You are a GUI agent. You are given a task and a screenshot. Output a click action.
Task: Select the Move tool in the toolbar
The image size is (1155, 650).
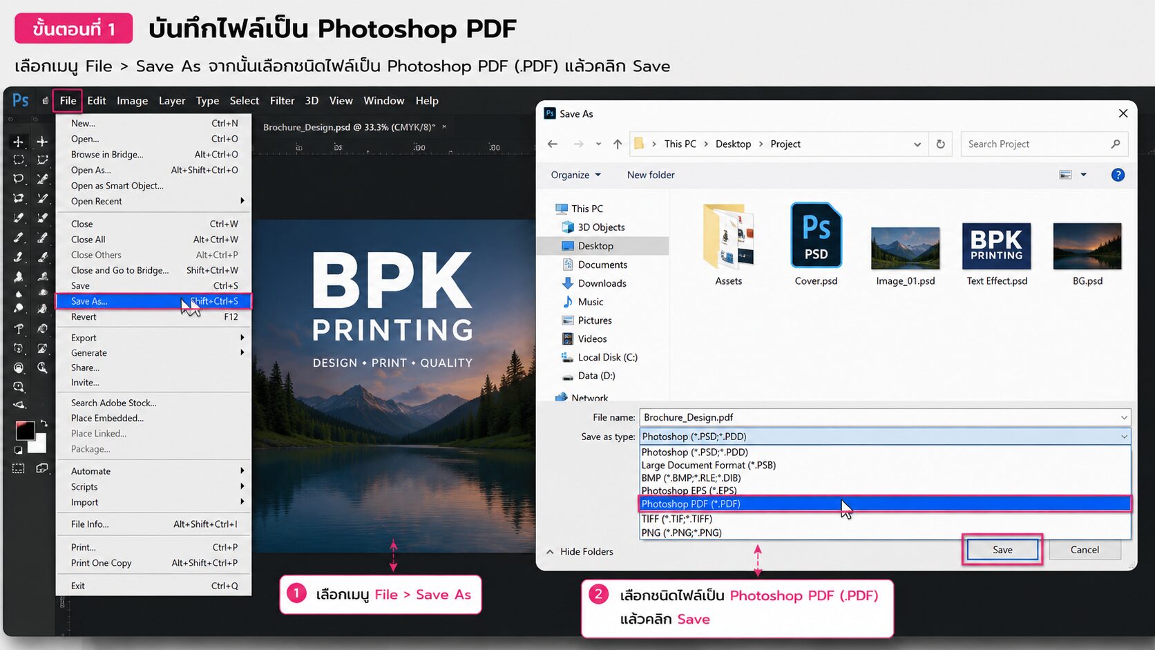pyautogui.click(x=19, y=142)
